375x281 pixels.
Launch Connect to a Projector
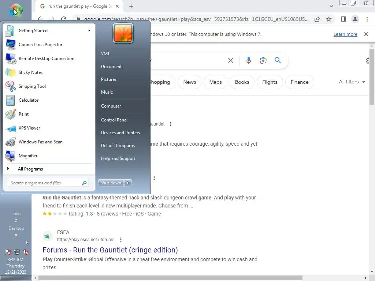(49, 44)
